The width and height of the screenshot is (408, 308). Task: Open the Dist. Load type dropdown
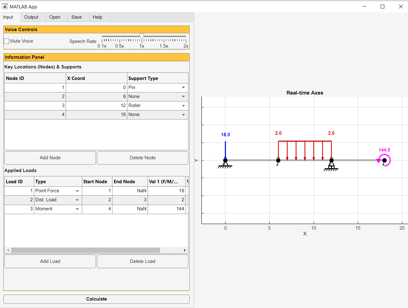pos(77,200)
